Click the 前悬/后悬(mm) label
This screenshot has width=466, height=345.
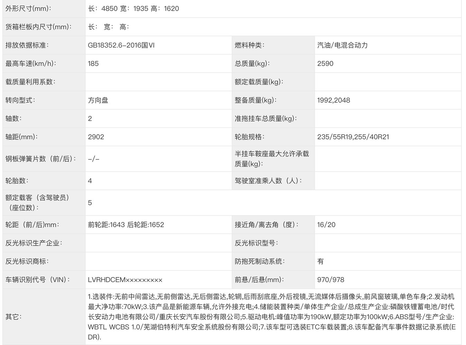point(260,280)
